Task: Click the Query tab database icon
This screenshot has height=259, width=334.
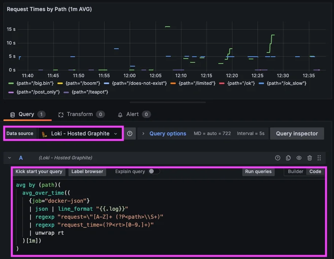Action: click(x=13, y=115)
